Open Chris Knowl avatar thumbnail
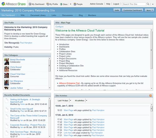The width and height of the screenshot is (156, 138). click(7, 69)
